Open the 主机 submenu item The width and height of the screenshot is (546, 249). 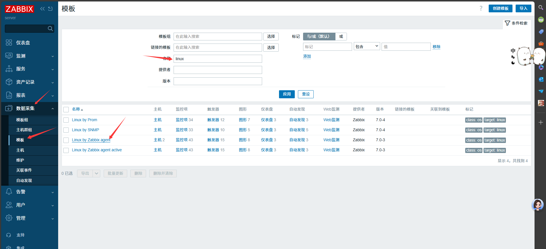(33, 150)
